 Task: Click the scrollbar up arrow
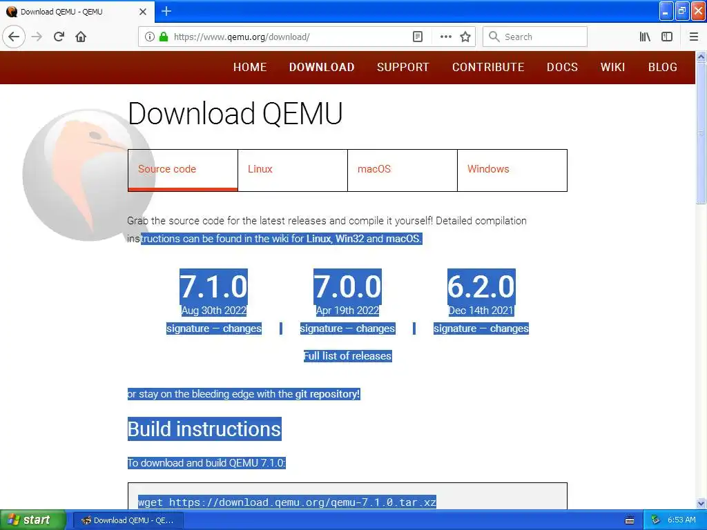(701, 57)
